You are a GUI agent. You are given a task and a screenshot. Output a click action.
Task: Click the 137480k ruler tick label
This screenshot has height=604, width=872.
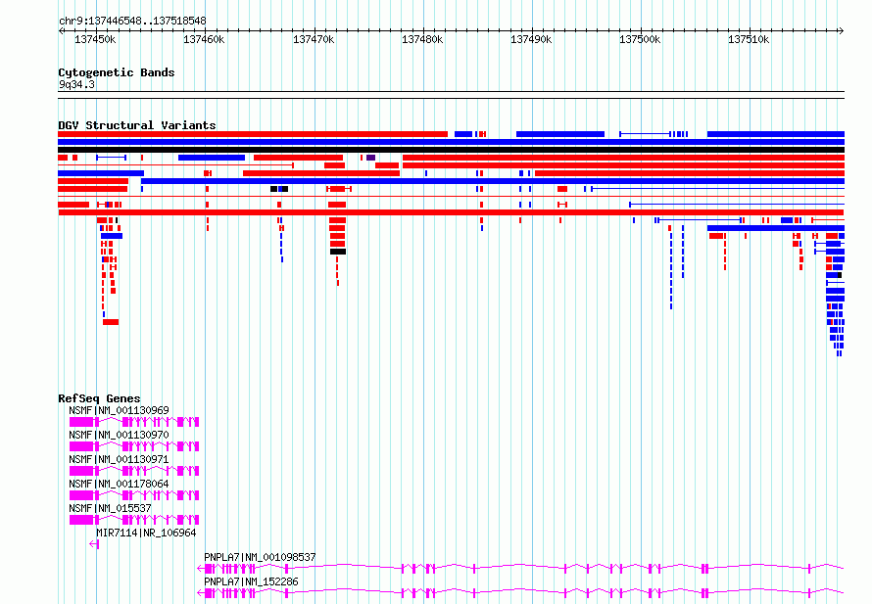[422, 39]
